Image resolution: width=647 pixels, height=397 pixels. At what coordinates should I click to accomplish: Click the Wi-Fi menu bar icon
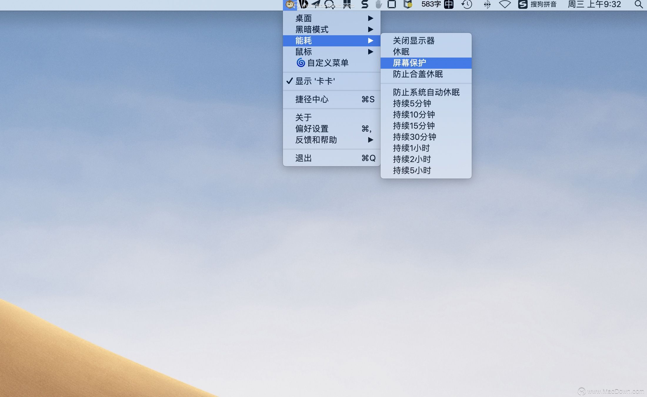coord(505,4)
